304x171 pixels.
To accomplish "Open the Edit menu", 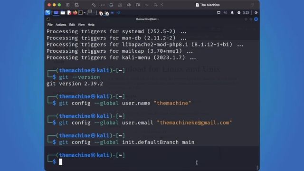I will [x=72, y=25].
